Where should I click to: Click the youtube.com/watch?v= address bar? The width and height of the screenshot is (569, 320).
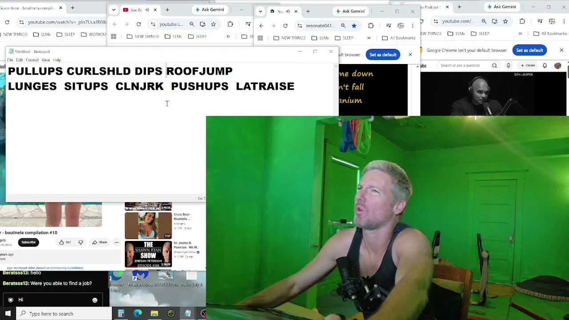pos(67,22)
